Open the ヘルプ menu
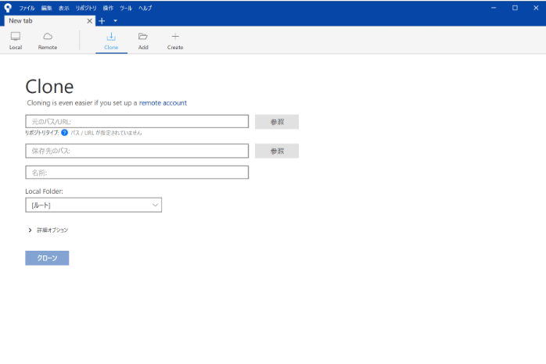 click(x=145, y=7)
